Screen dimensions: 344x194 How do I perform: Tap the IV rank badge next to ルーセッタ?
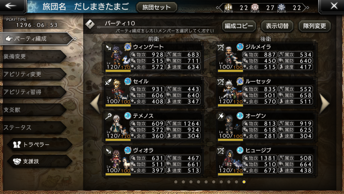[240, 81]
